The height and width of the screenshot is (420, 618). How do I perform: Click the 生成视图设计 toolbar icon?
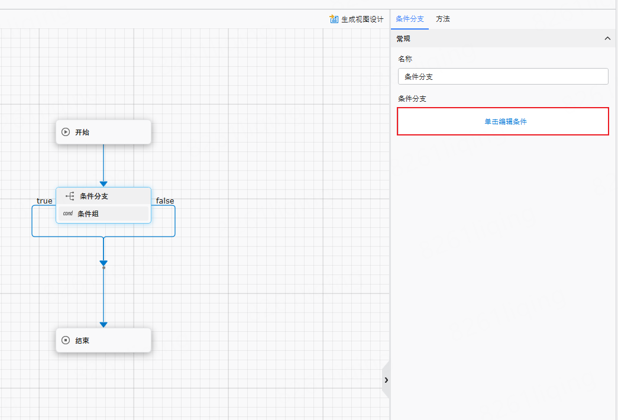[x=334, y=19]
